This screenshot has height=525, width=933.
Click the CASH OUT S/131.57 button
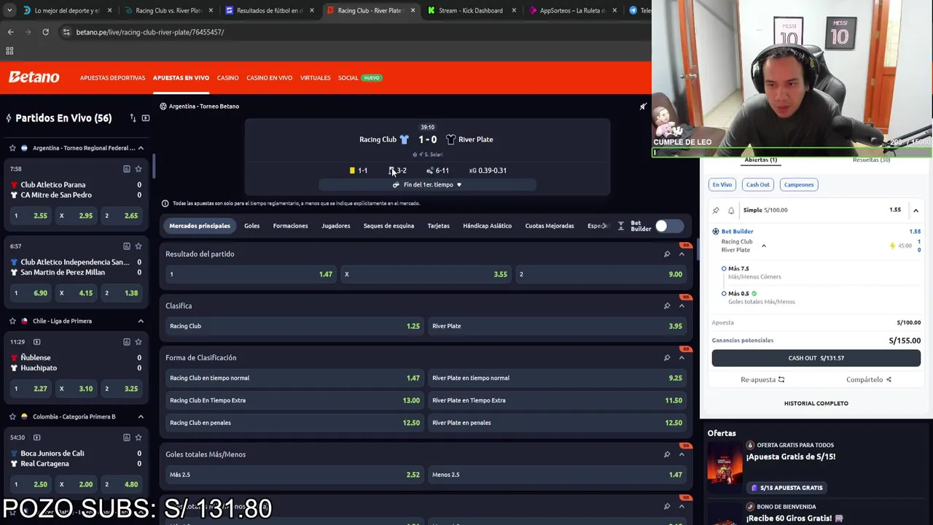click(816, 358)
